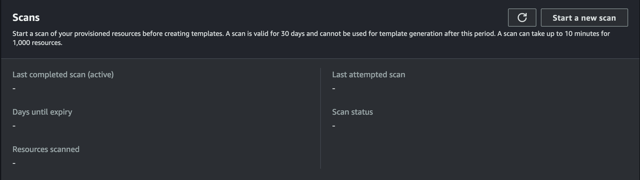Click Start a new scan

point(584,18)
